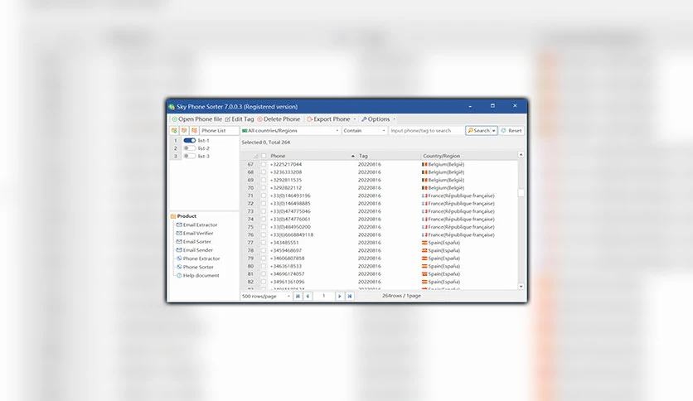Screen dimensions: 693x401
Task: Click the Reset button
Action: pyautogui.click(x=511, y=131)
